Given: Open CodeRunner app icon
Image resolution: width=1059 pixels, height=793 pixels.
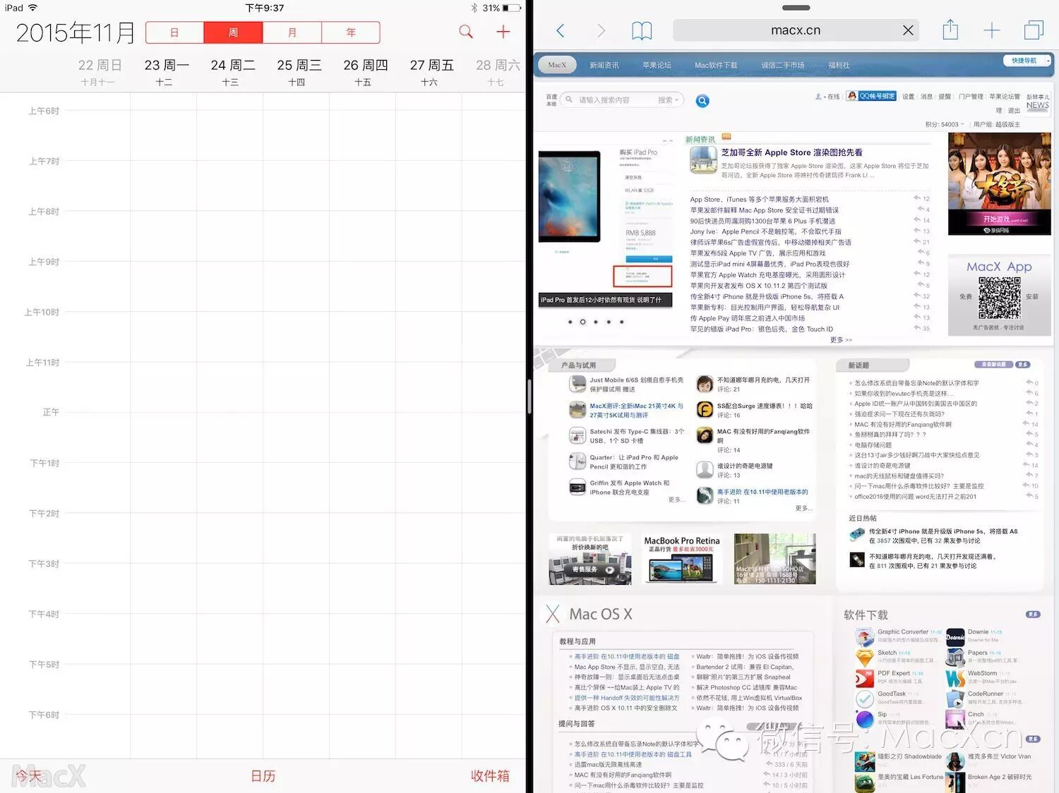Looking at the screenshot, I should coord(955,698).
